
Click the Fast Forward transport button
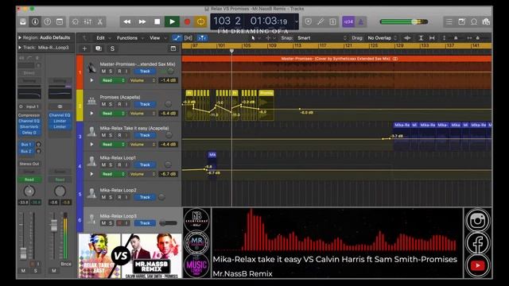(142, 21)
